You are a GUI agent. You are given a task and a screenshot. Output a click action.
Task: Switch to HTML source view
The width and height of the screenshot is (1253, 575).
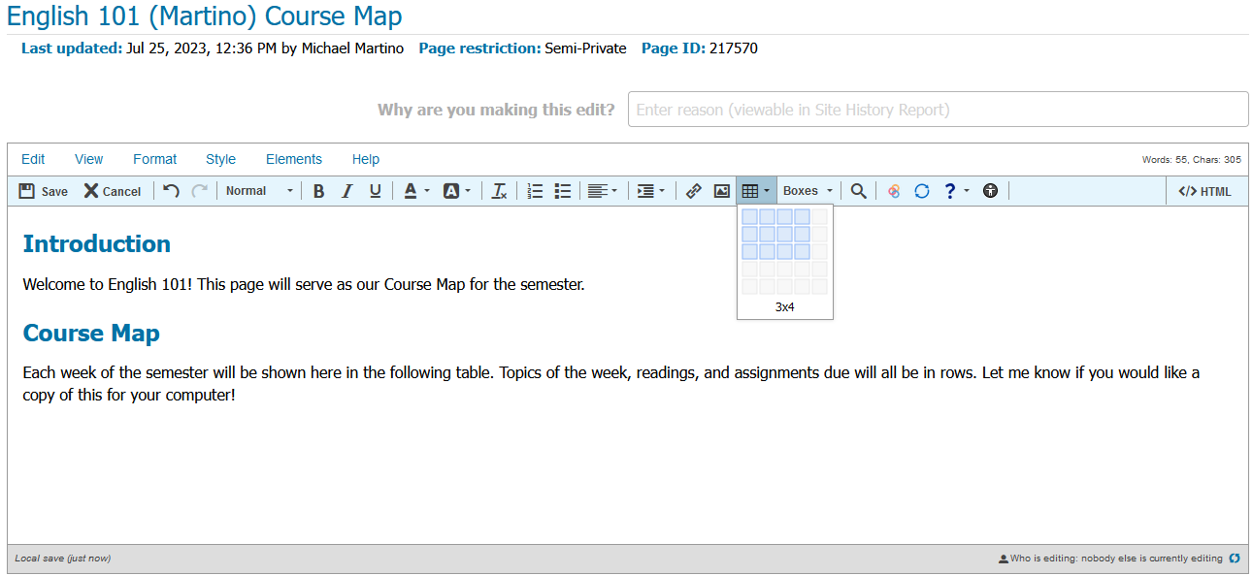click(1204, 191)
